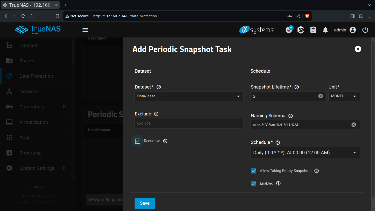The height and width of the screenshot is (211, 375).
Task: Go to the browser home page
Action: click(32, 16)
